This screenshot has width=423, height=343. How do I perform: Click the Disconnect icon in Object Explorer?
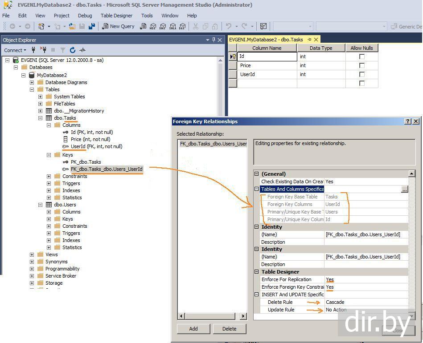[x=43, y=50]
